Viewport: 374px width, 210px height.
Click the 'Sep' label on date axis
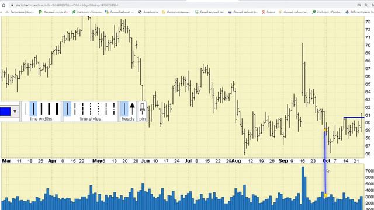coord(283,161)
